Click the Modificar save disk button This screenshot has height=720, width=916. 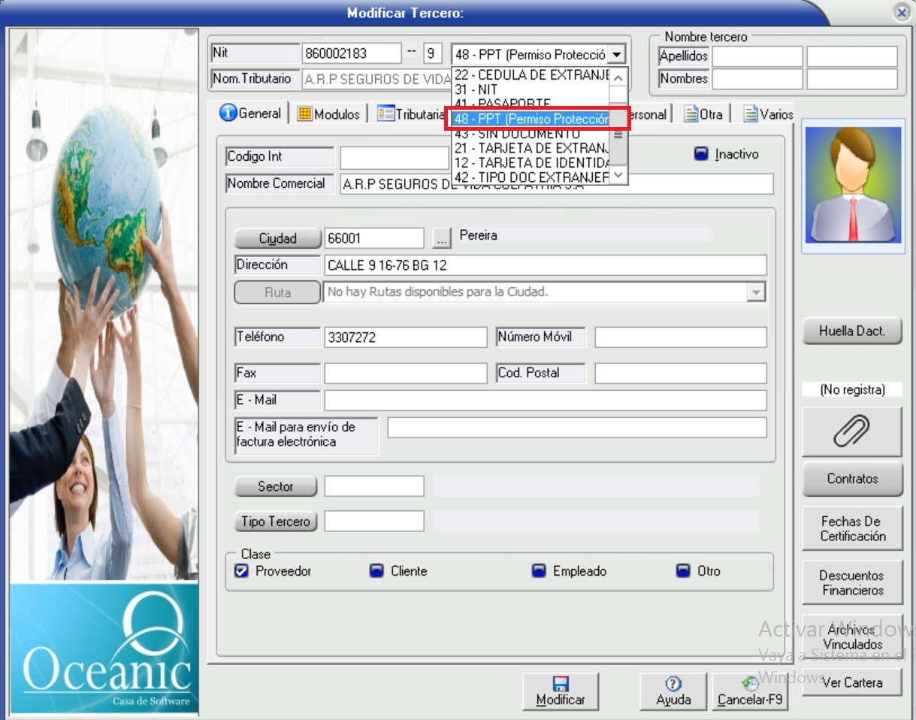pyautogui.click(x=561, y=691)
